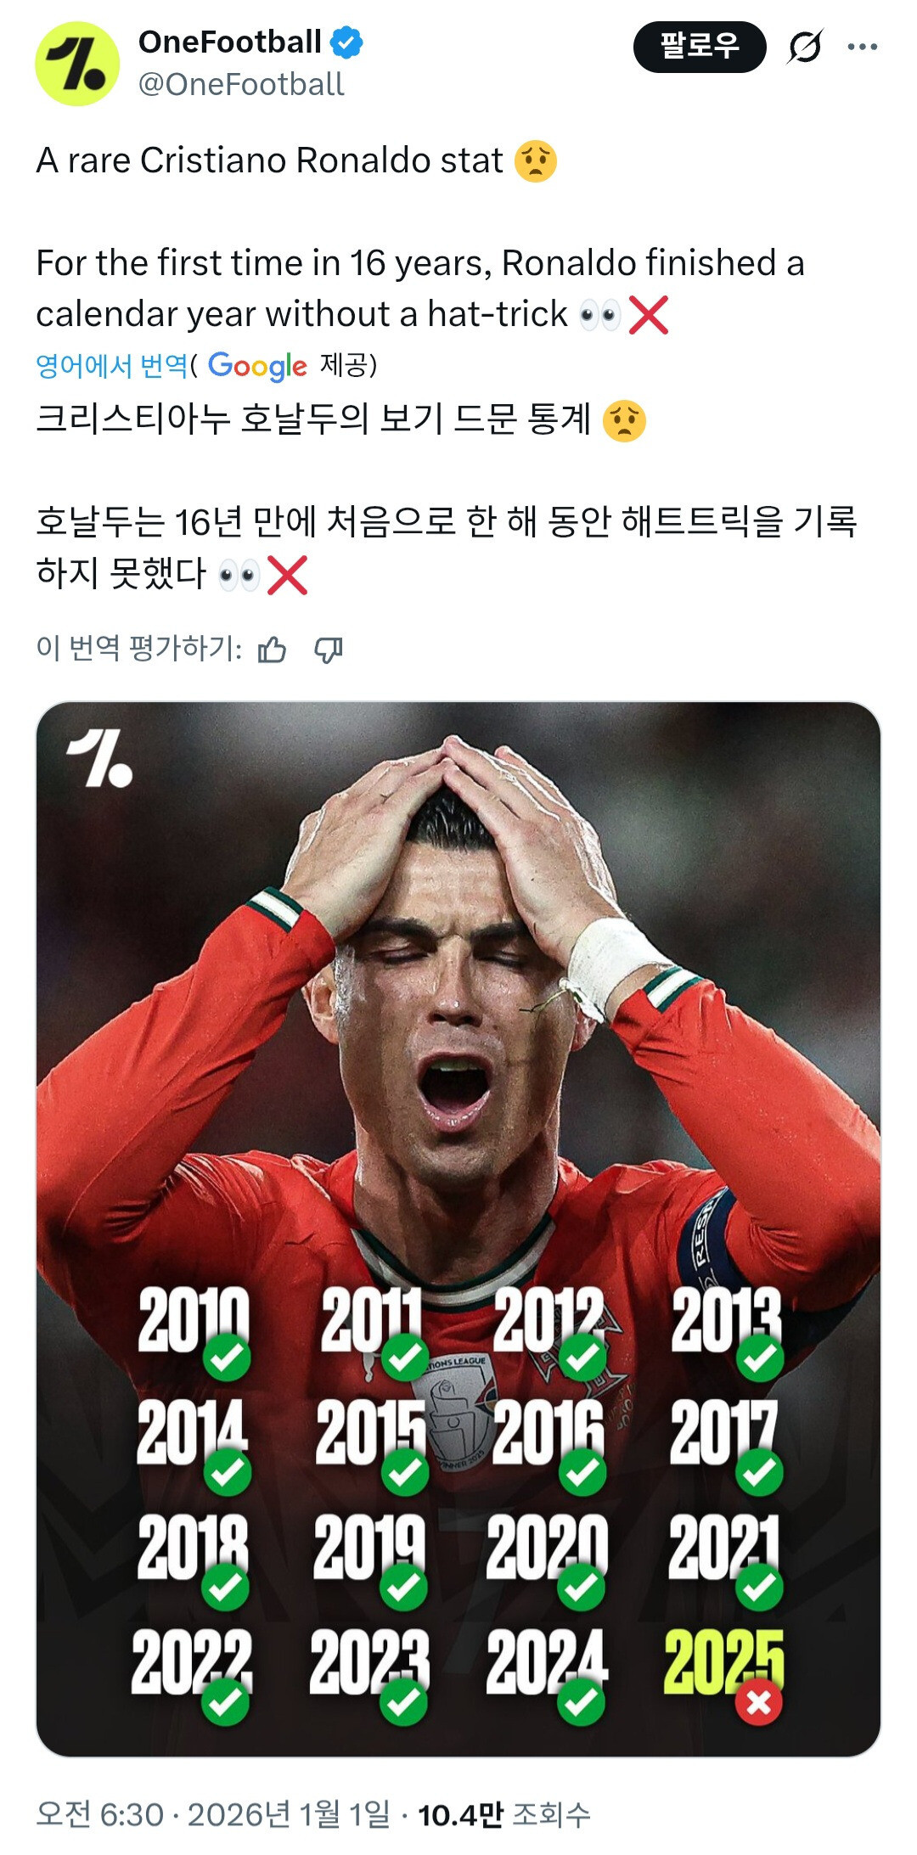Tap the OneFootball logo on the image

tap(100, 757)
